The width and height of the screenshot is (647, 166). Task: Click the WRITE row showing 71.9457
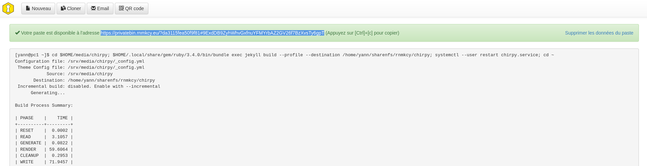[44, 162]
